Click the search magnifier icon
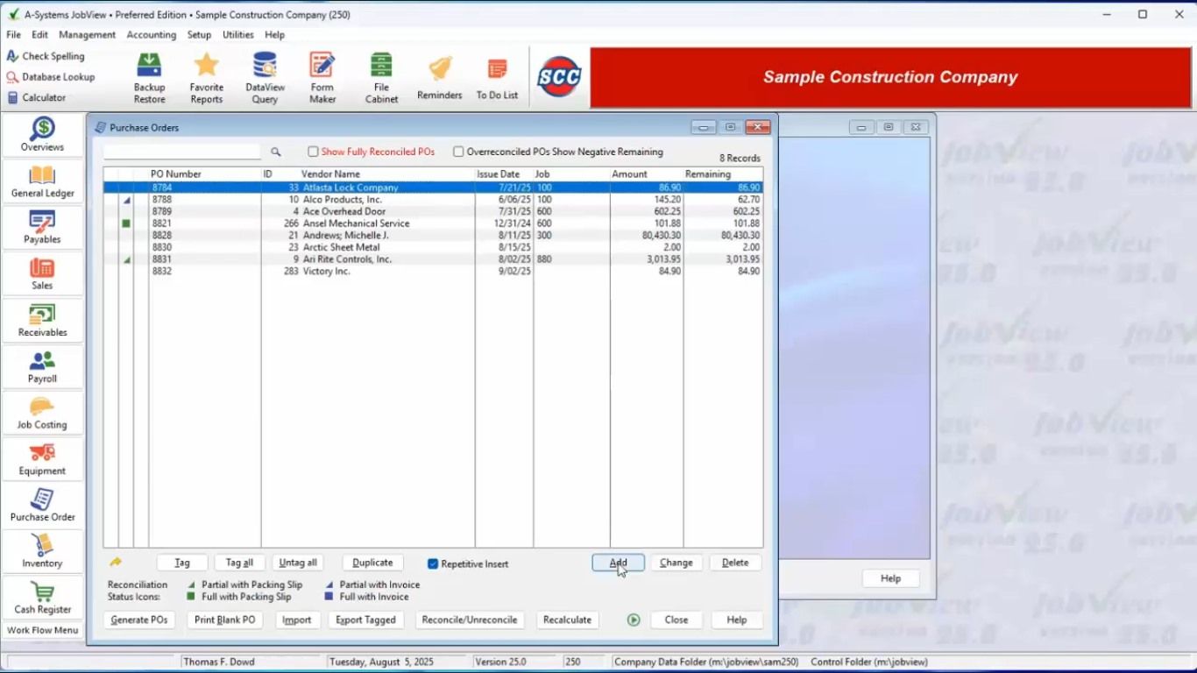This screenshot has height=673, width=1197. [275, 152]
